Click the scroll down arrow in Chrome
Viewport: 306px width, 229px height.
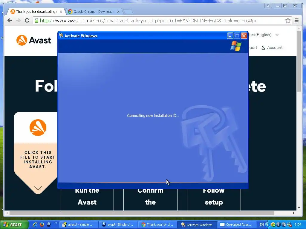(x=299, y=208)
